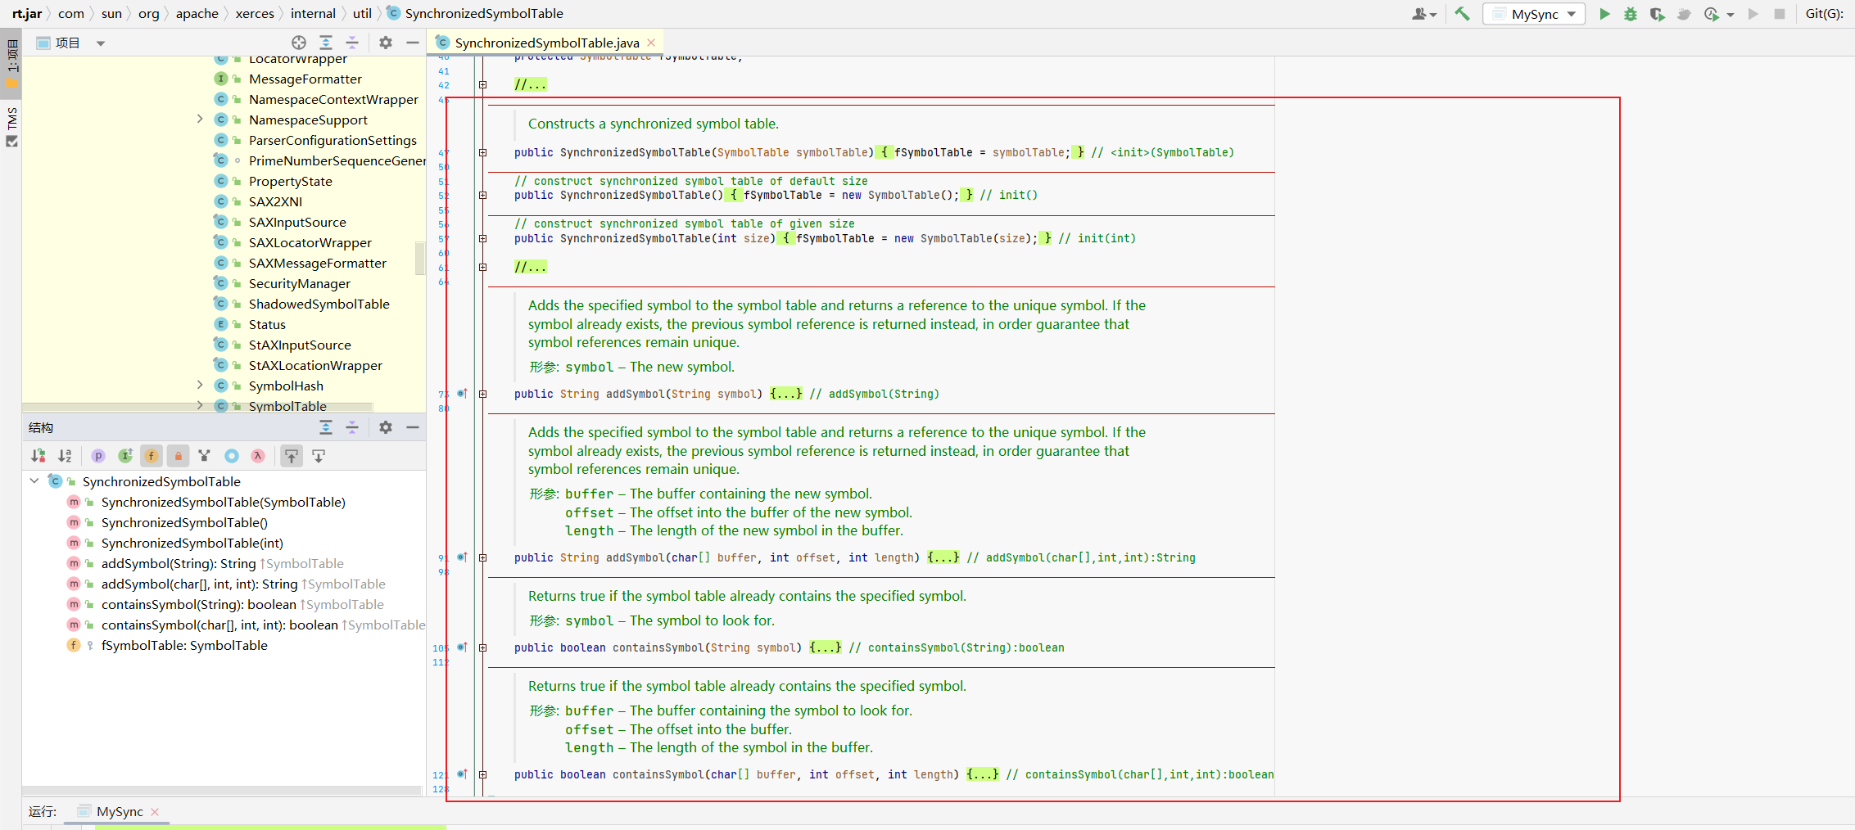
Task: Collapse all in the 结构 panel
Action: point(352,427)
